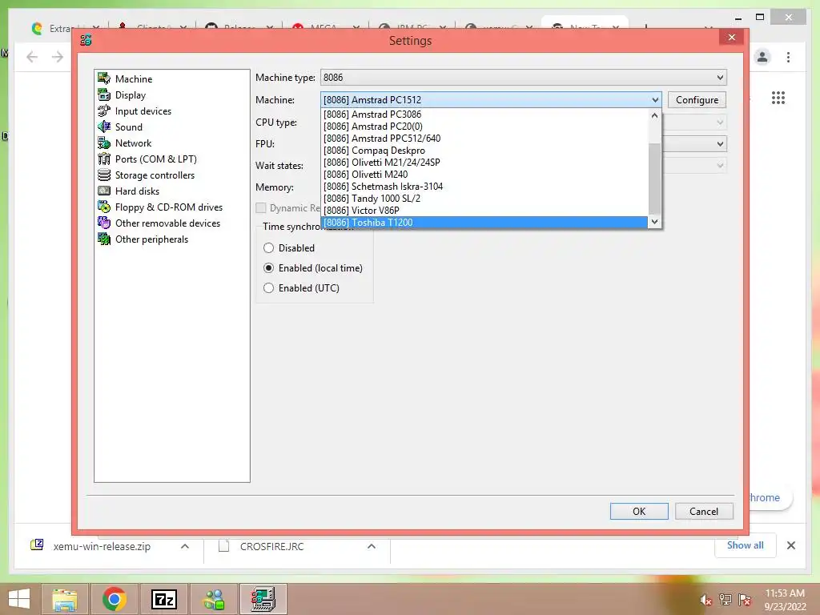Open CROSFIRE.JRC download item

(271, 546)
